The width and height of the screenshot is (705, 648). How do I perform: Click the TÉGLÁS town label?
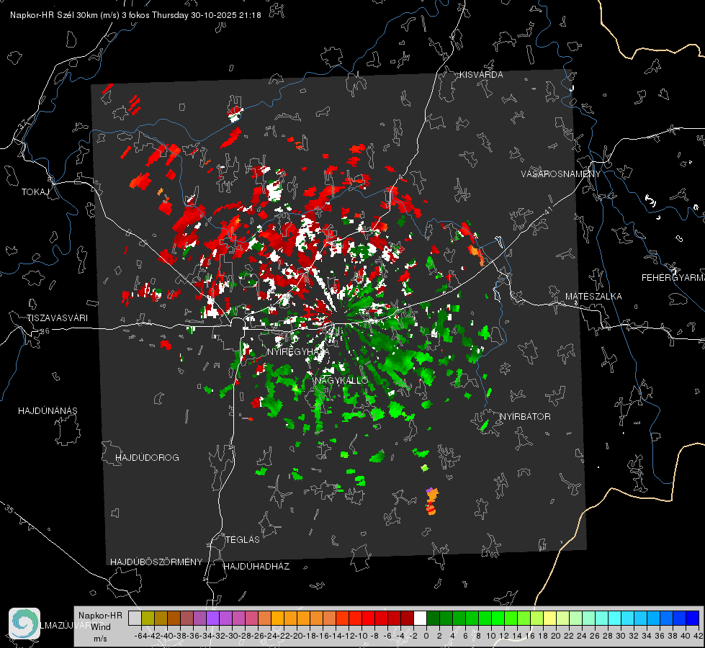[243, 540]
